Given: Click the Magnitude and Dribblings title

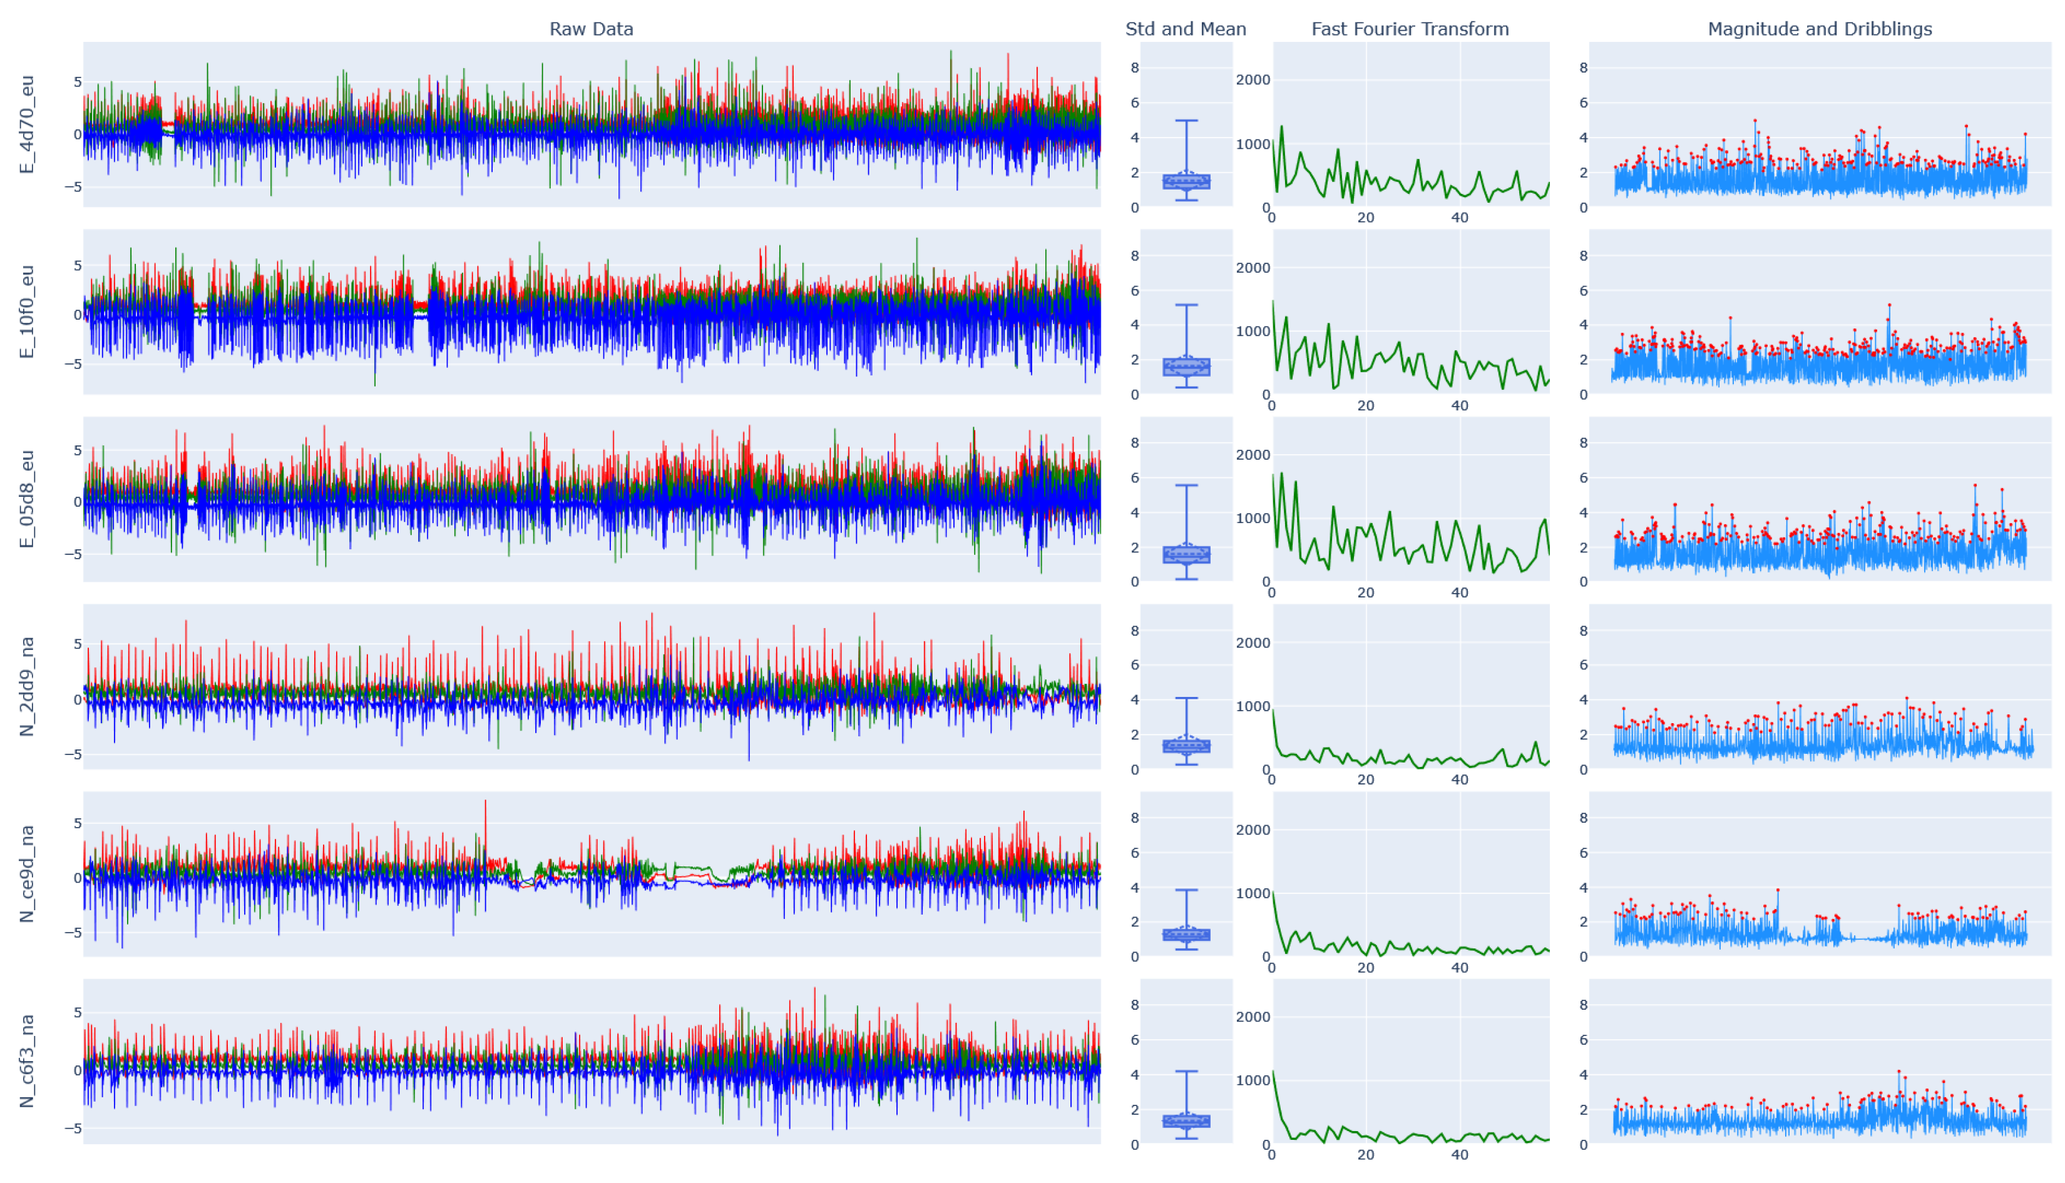Looking at the screenshot, I should click(x=1820, y=29).
